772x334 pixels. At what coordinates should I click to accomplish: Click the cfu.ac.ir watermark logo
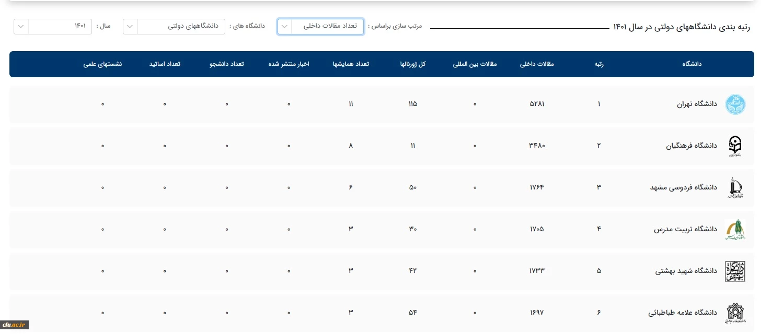click(x=15, y=325)
